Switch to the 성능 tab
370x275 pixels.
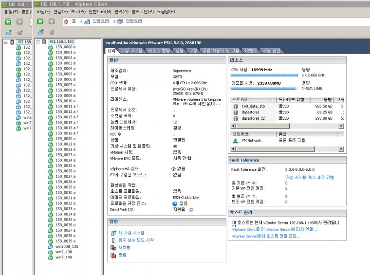point(179,51)
